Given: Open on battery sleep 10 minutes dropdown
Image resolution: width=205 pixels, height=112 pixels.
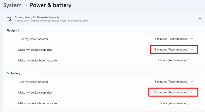Looking at the screenshot, I should (173, 92).
